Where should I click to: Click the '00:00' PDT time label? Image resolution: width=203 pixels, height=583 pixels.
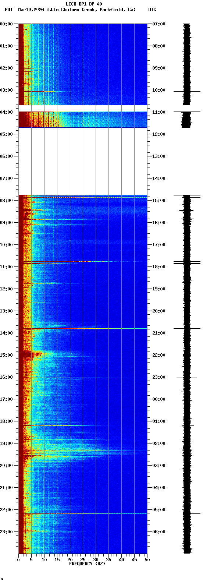(x=6, y=24)
